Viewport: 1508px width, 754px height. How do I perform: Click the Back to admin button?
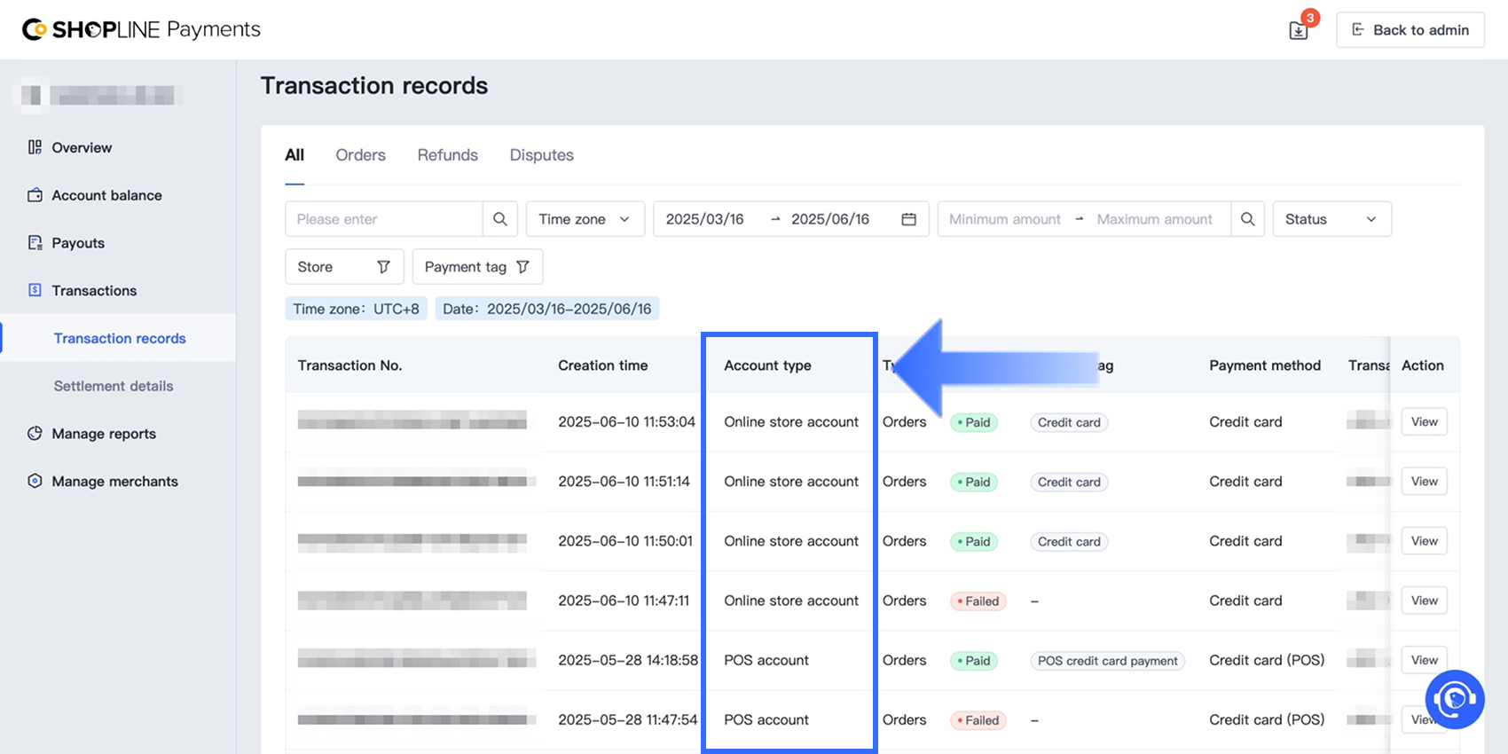1410,30
